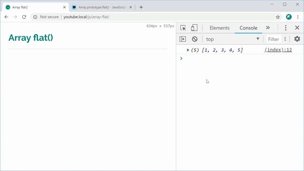
Task: Expand the logged array (5)
Action: (188, 50)
